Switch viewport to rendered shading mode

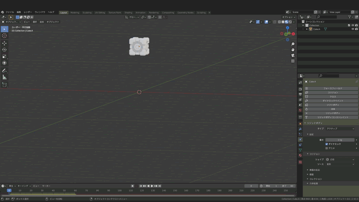point(290,22)
